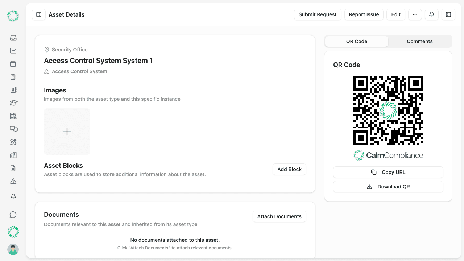Viewport: 464px width, 261px height.
Task: Open the library books icon
Action: (x=13, y=116)
